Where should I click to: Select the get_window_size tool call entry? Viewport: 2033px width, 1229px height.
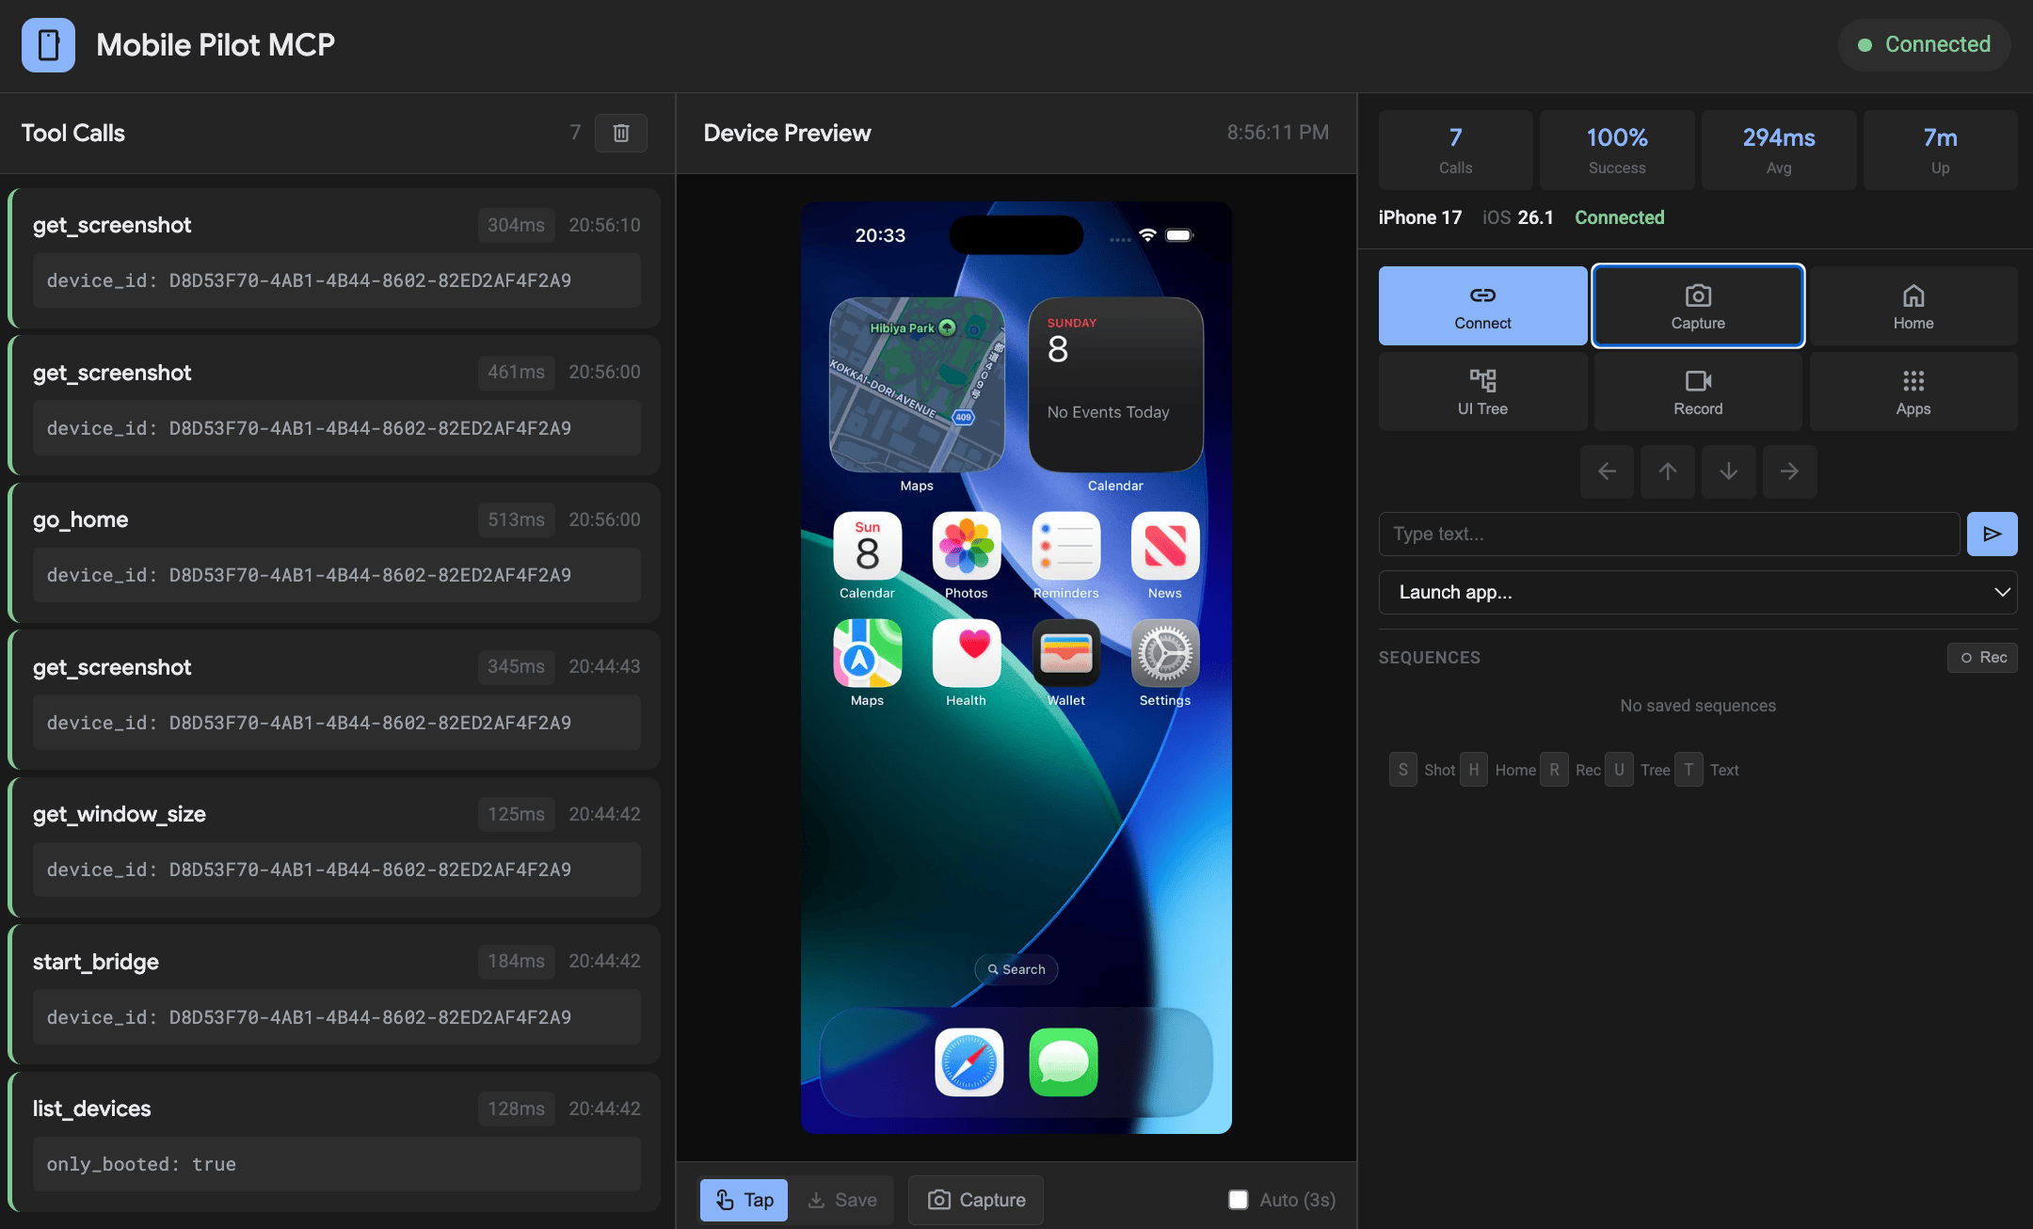pyautogui.click(x=335, y=847)
